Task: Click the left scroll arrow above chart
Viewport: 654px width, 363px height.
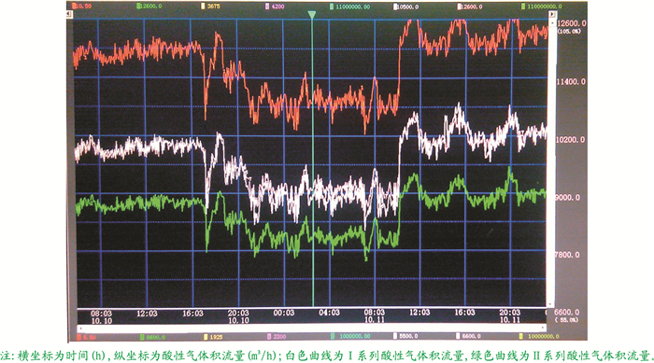Action: click(70, 14)
